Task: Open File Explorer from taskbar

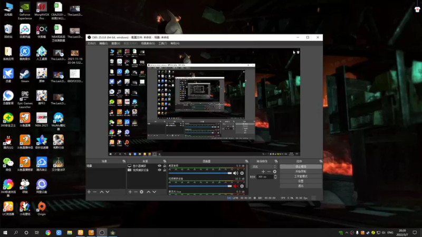Action: 70,232
